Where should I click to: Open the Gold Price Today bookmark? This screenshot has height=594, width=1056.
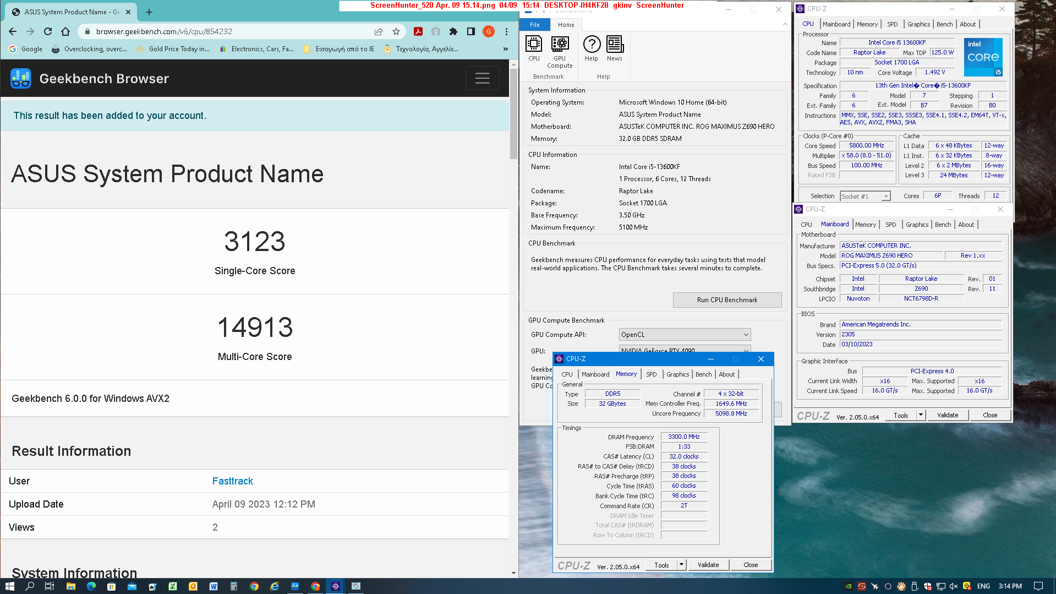(x=173, y=49)
